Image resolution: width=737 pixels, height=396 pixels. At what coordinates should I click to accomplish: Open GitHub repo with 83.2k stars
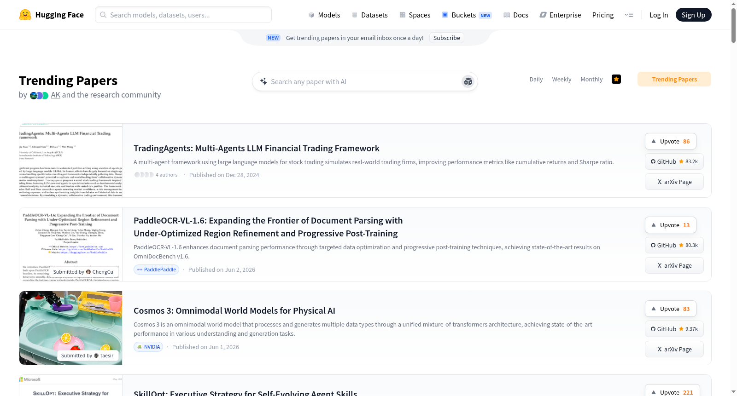point(674,161)
